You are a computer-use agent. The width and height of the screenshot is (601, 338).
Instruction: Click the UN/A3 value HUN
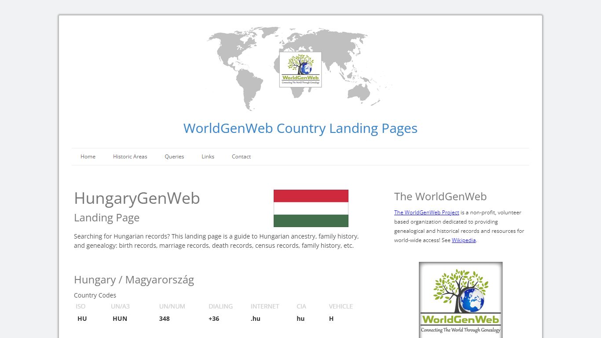tap(120, 319)
